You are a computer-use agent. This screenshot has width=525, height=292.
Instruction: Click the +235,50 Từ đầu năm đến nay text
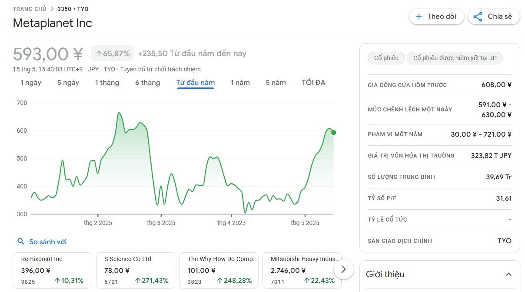[192, 54]
